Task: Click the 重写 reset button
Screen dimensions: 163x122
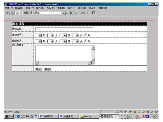Action: [x=47, y=69]
